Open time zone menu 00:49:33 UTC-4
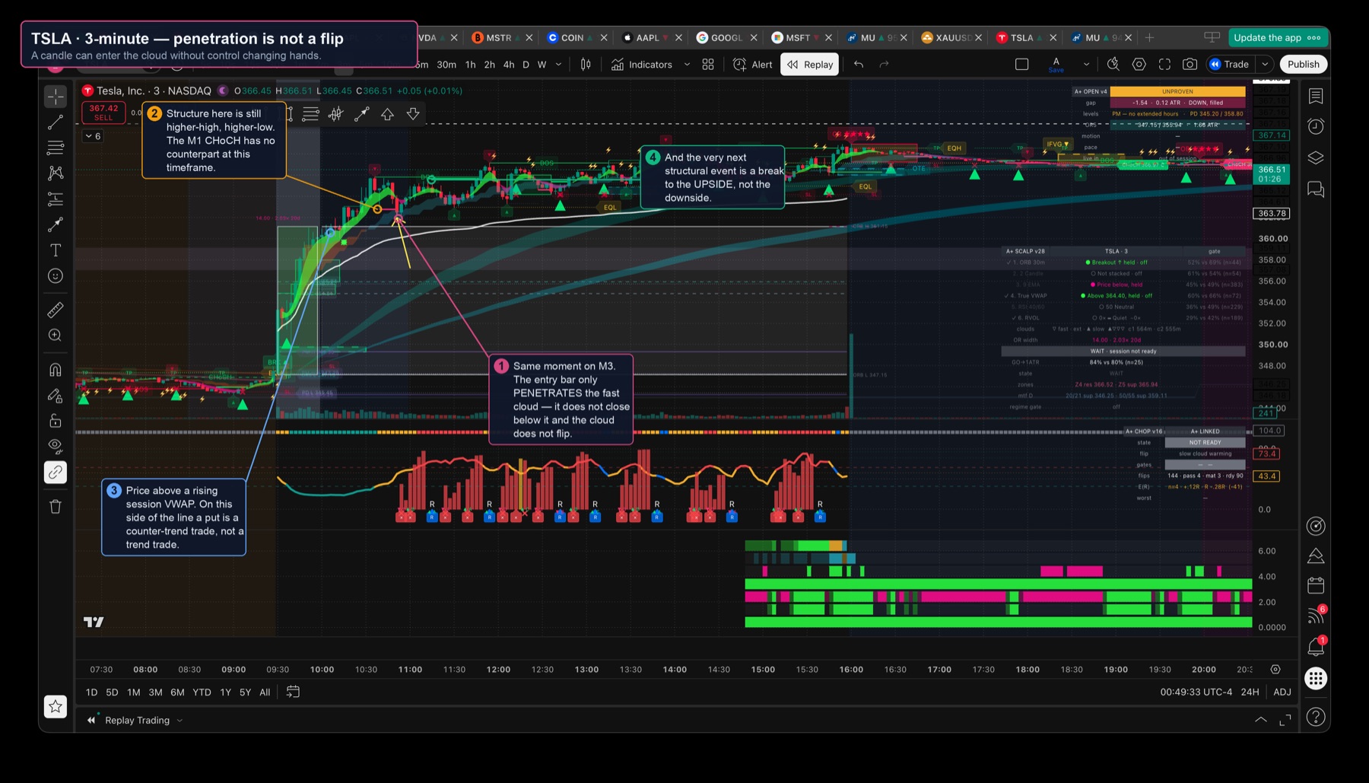1369x783 pixels. pos(1196,692)
